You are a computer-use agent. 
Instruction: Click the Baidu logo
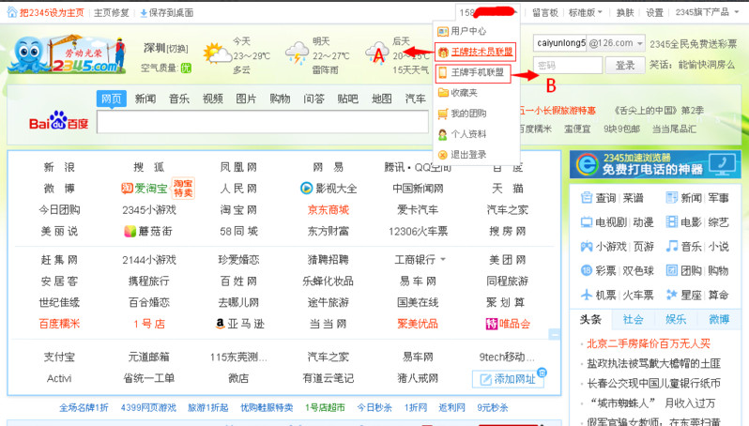[58, 122]
